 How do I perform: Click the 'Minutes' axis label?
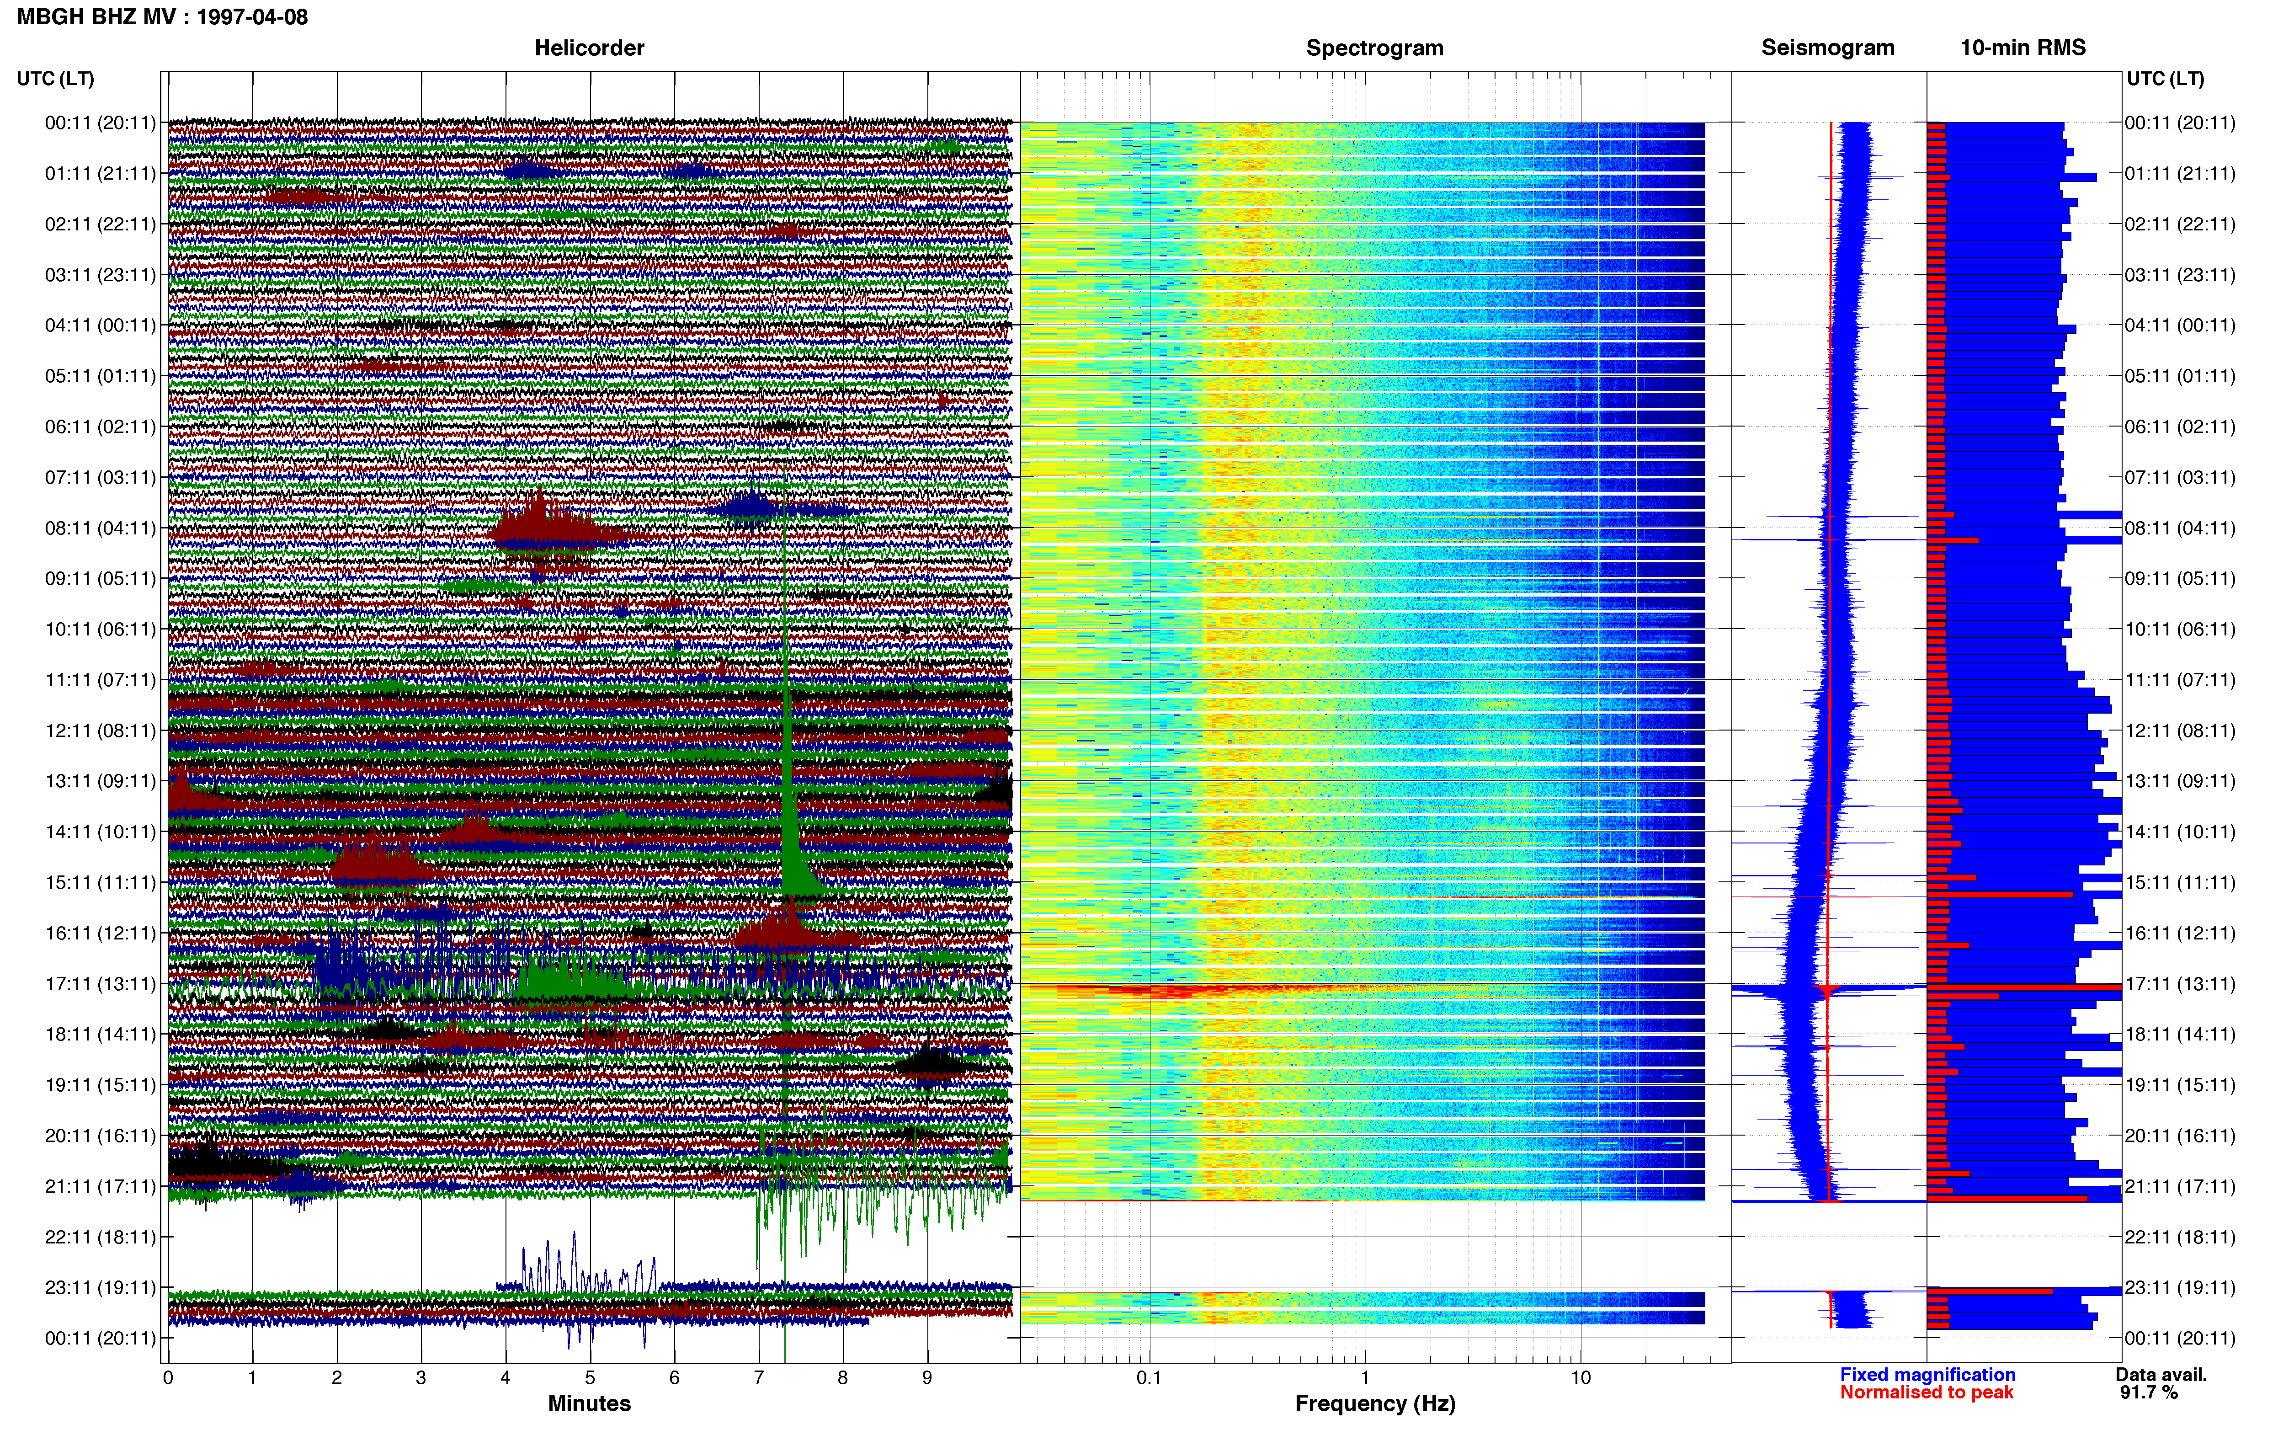click(589, 1403)
